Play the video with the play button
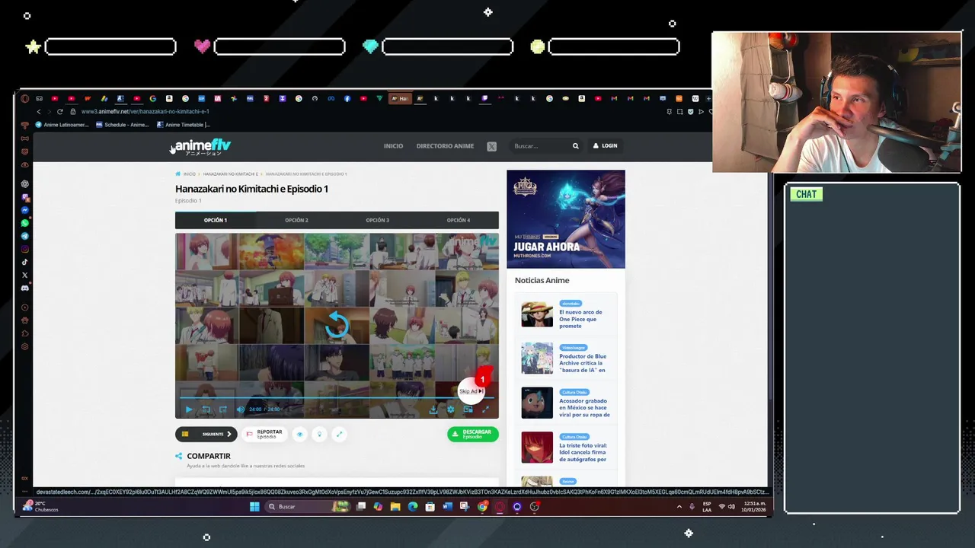975x548 pixels. pyautogui.click(x=189, y=409)
